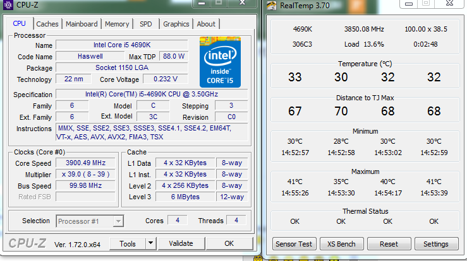Click the maximum timestamp '14:54:17'
467x261 pixels.
(388, 193)
